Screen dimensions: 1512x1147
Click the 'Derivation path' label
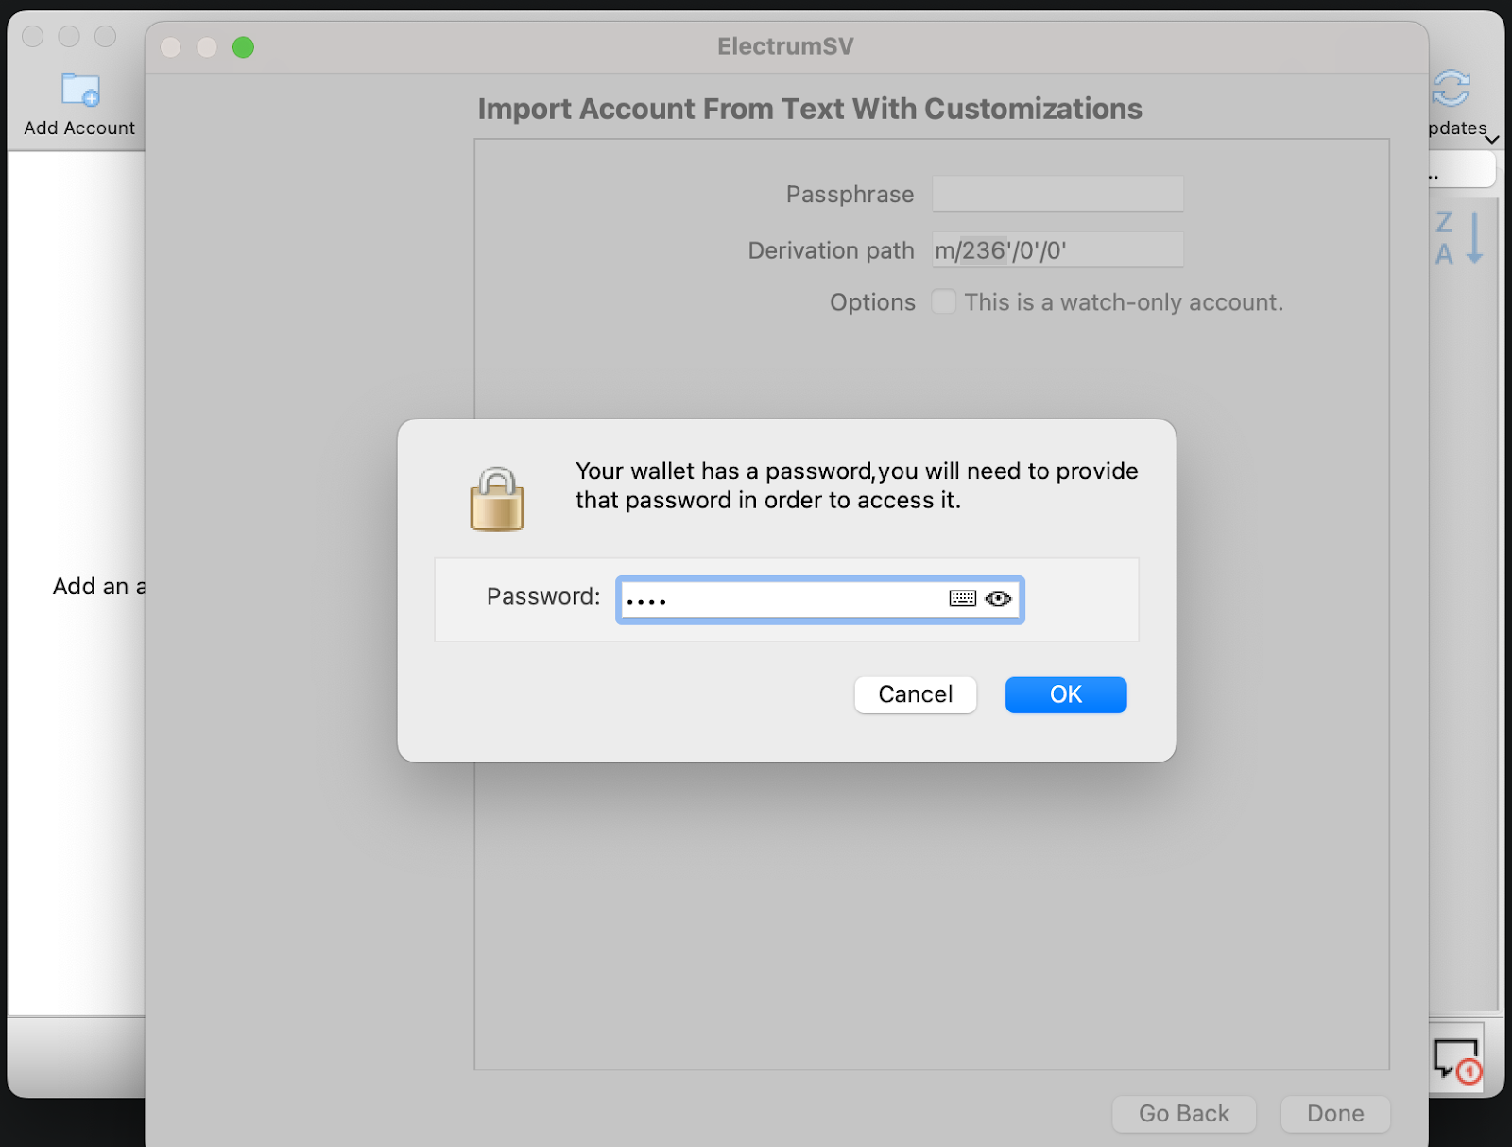[831, 250]
